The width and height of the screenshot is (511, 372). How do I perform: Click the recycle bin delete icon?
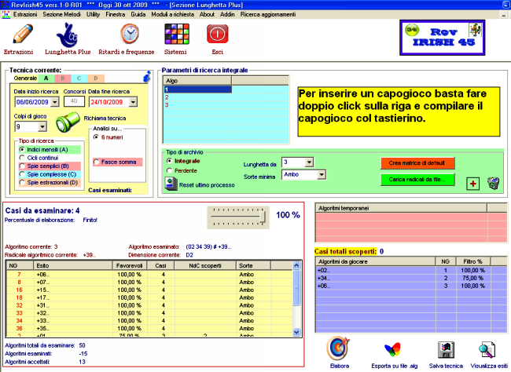coord(494,183)
